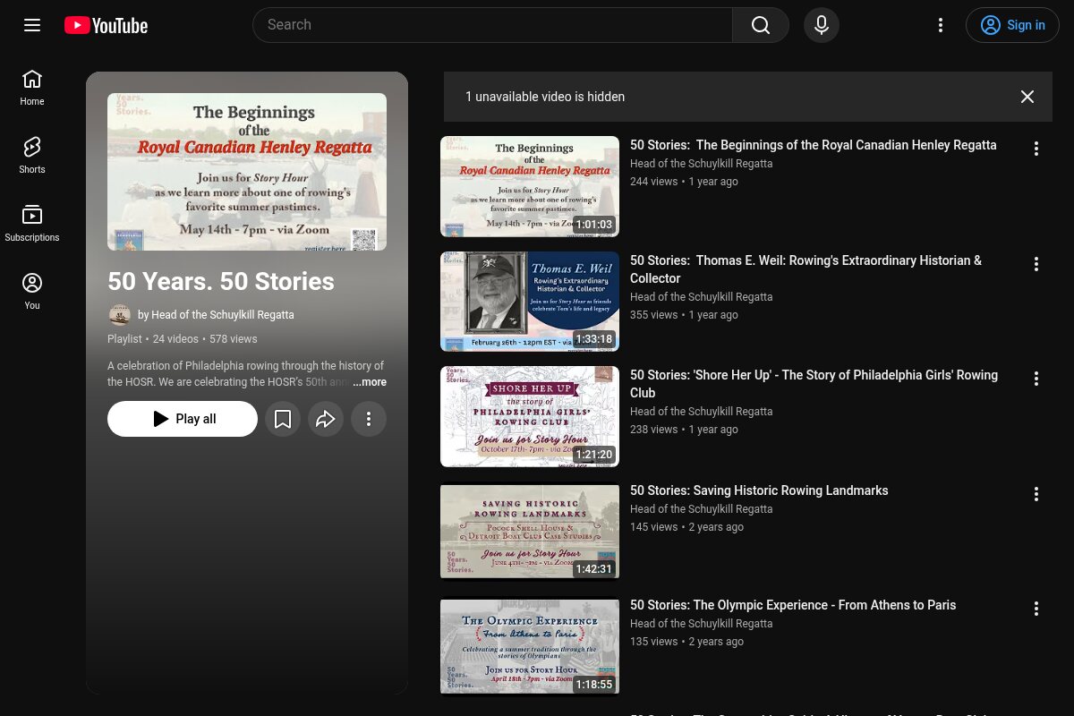Screen dimensions: 1074x716
Task: Start voice search with microphone icon
Action: pos(822,25)
